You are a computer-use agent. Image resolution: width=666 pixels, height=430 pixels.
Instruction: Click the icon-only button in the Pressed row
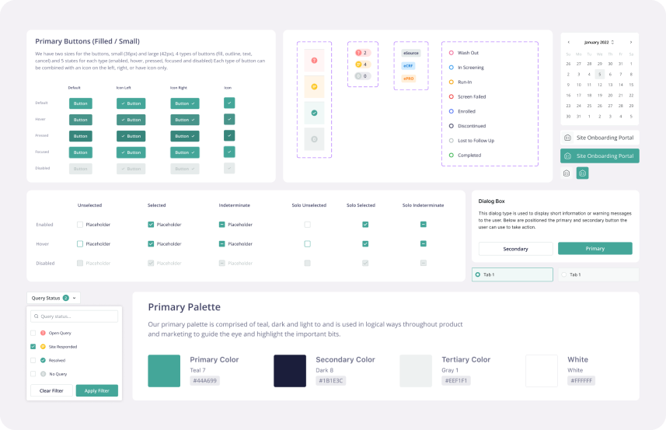(229, 135)
